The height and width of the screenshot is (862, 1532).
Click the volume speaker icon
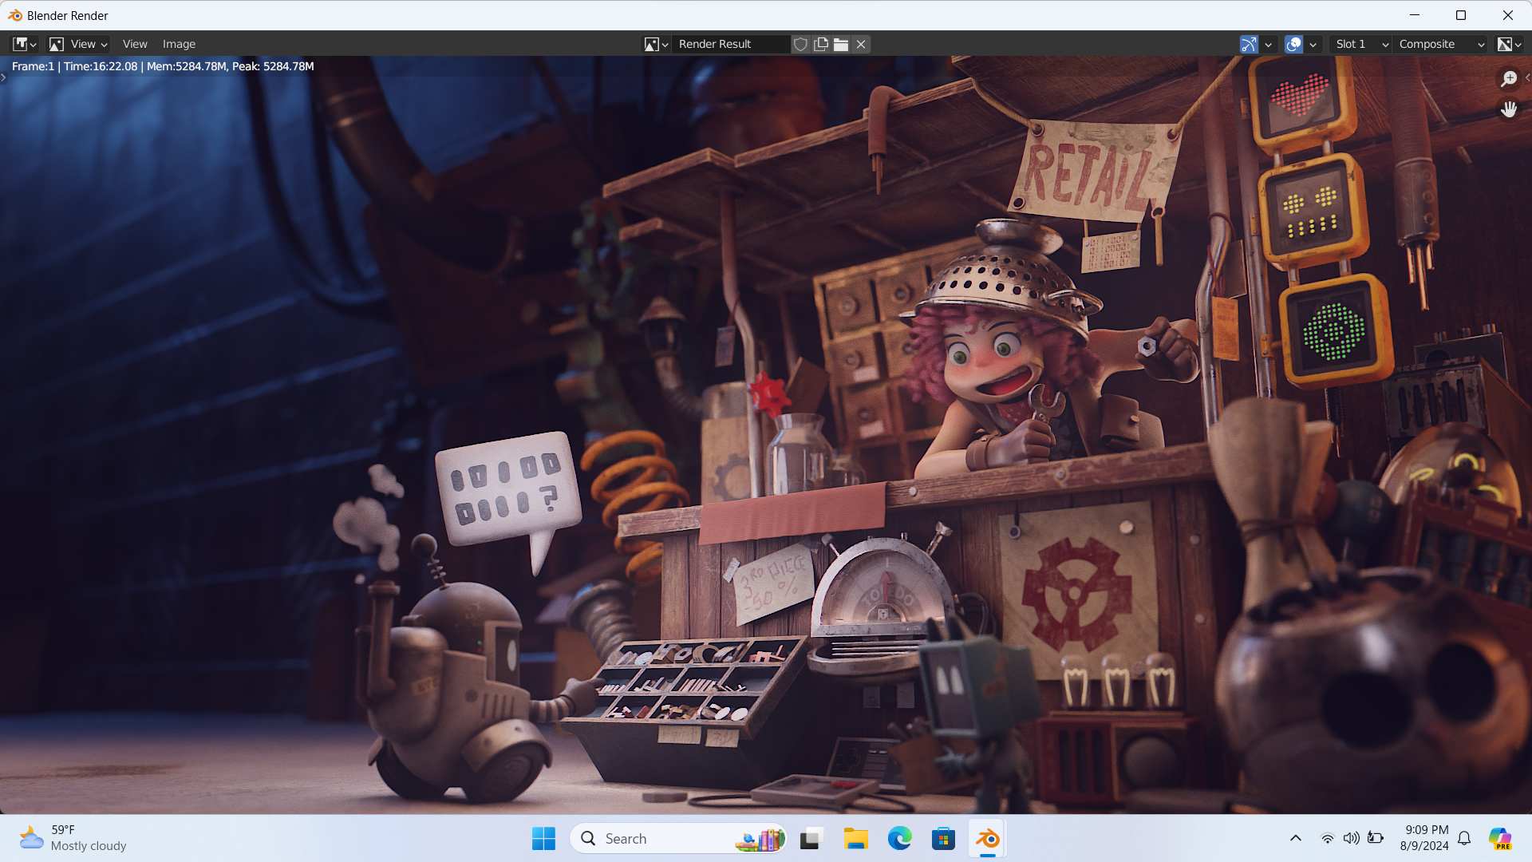point(1351,838)
